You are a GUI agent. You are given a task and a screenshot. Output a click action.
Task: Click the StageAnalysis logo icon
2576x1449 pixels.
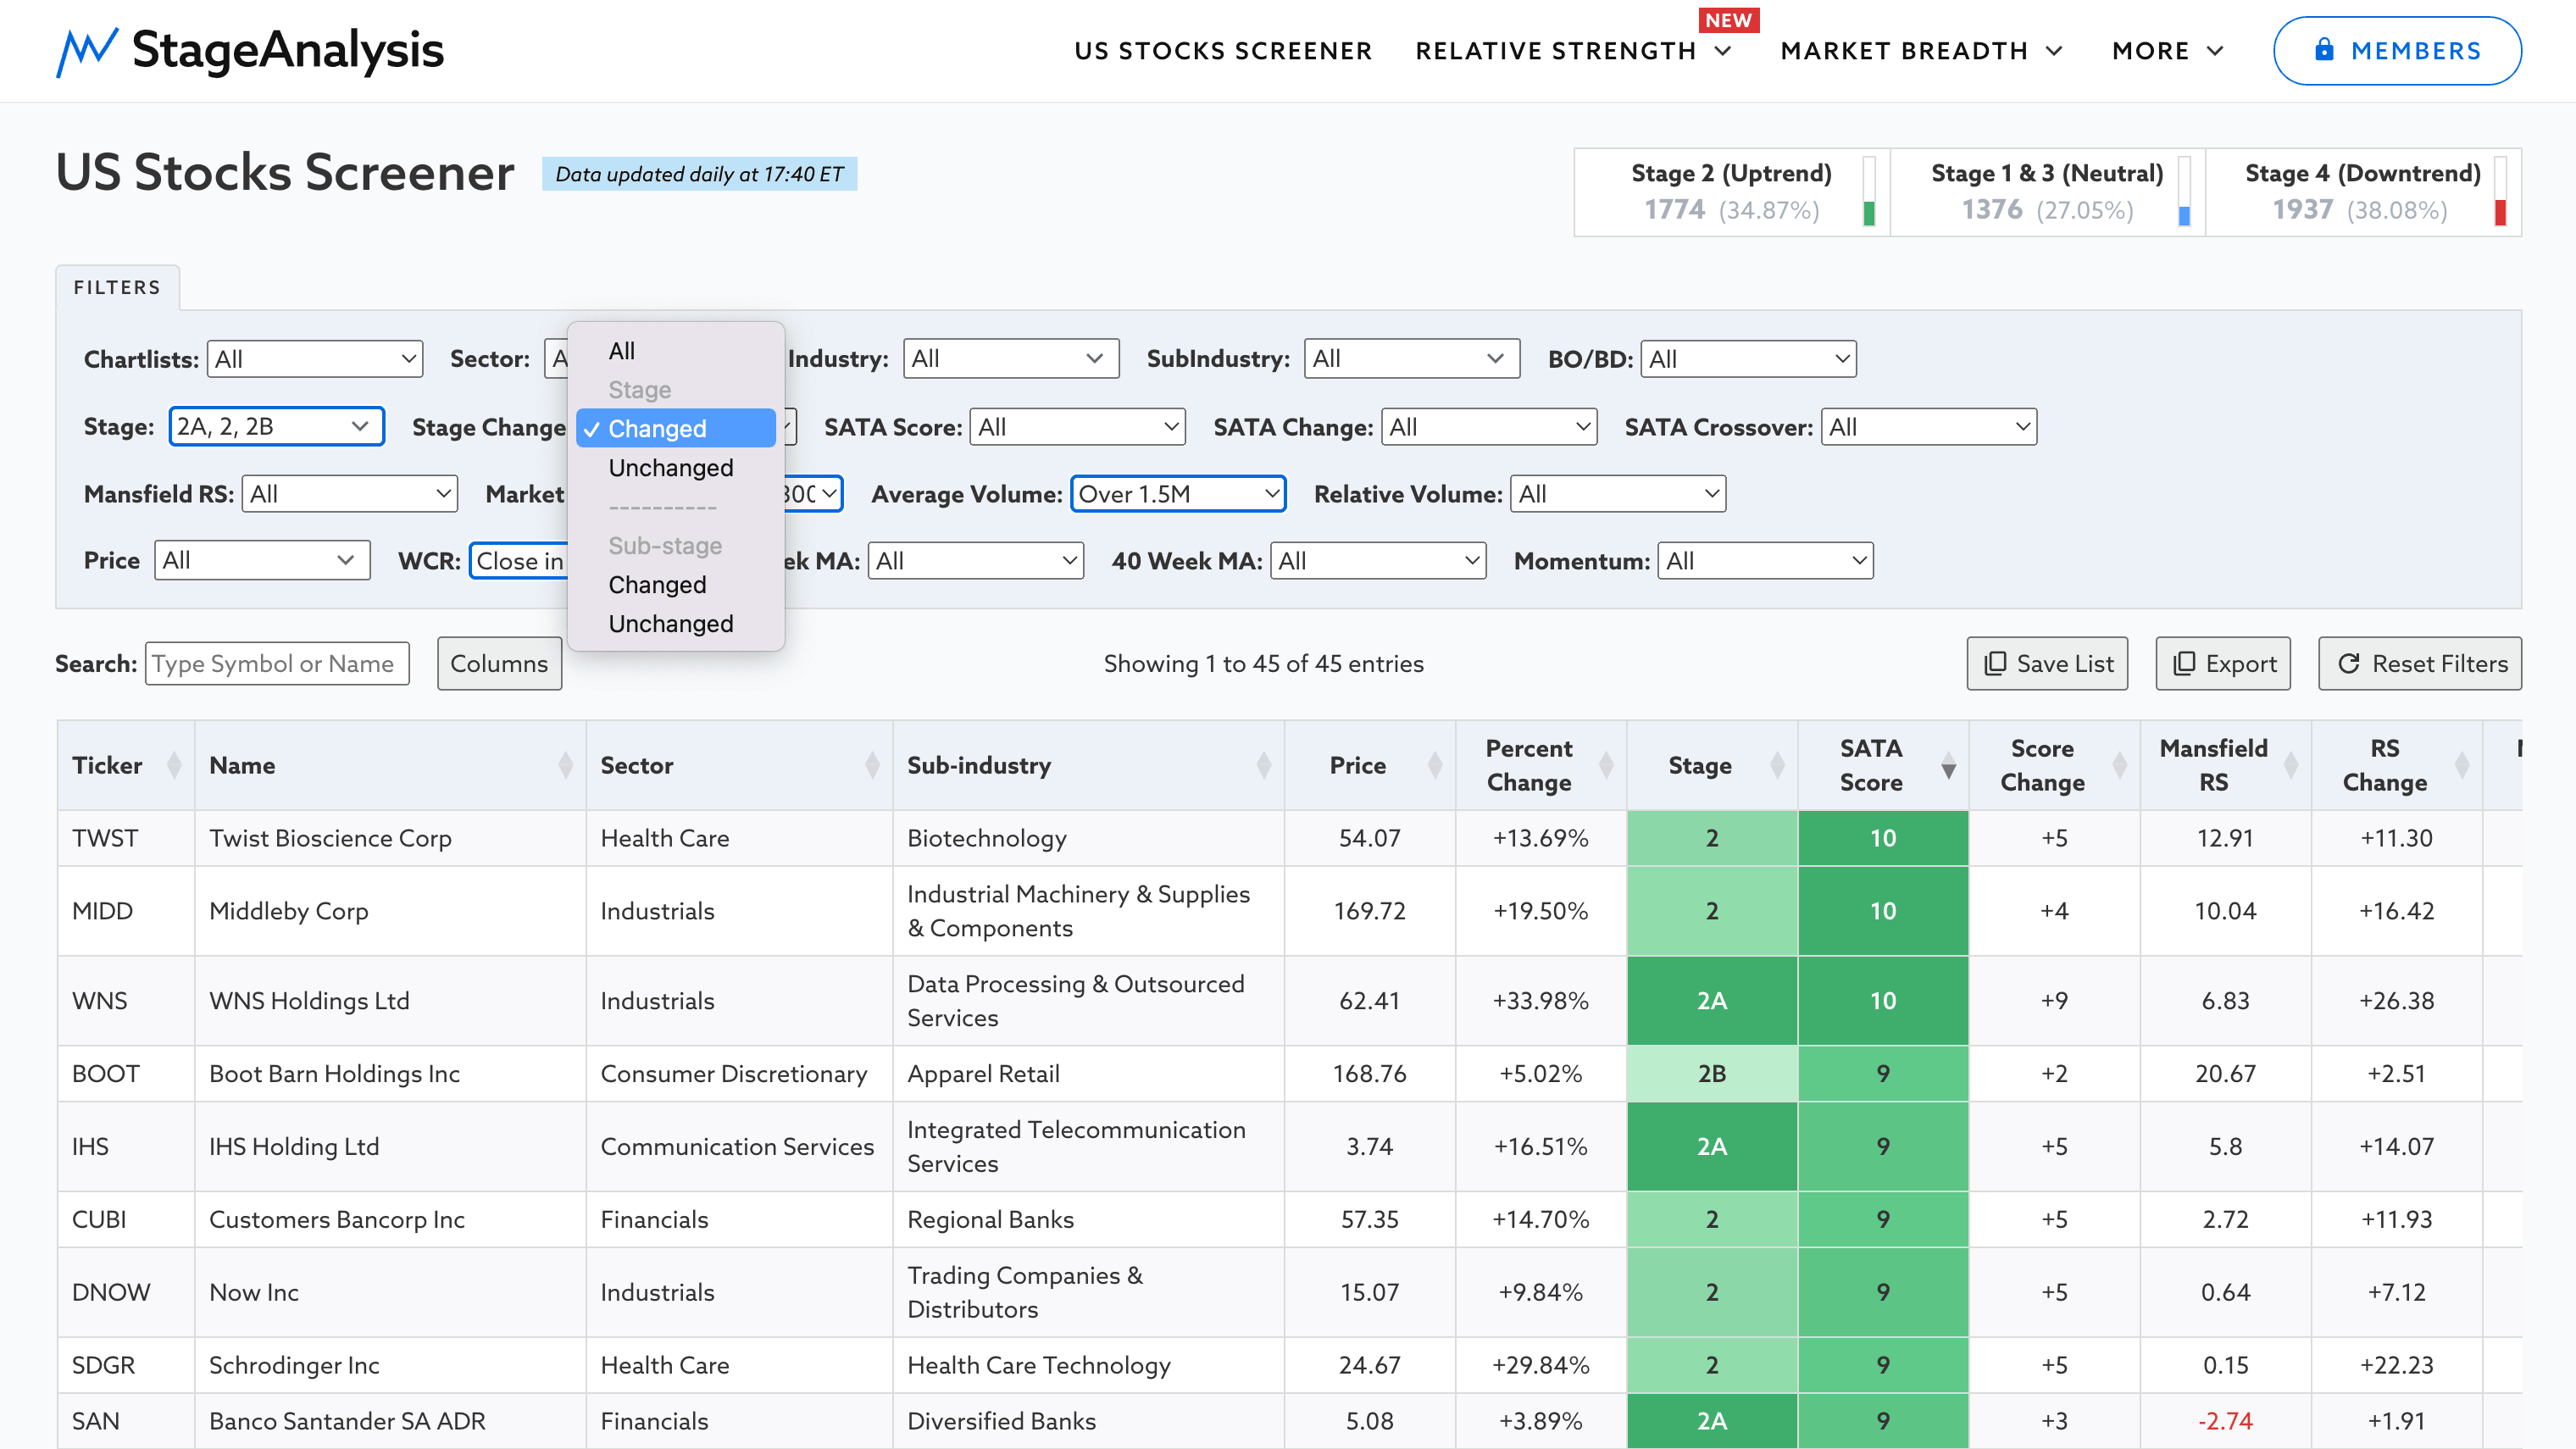coord(87,51)
